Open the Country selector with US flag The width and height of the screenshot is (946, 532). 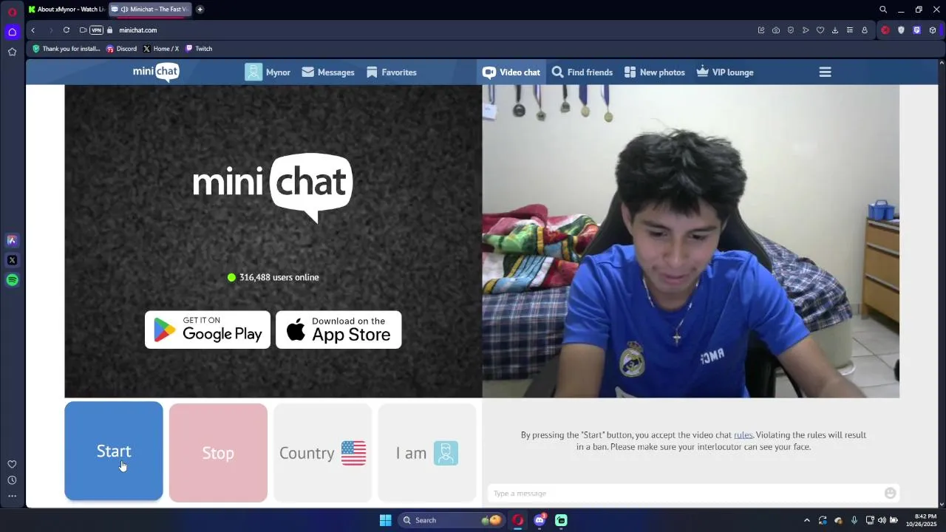pyautogui.click(x=322, y=453)
